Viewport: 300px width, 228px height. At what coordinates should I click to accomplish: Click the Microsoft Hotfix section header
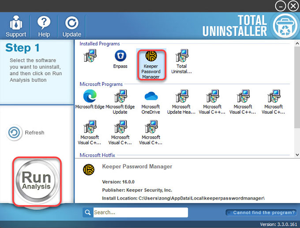click(x=97, y=155)
